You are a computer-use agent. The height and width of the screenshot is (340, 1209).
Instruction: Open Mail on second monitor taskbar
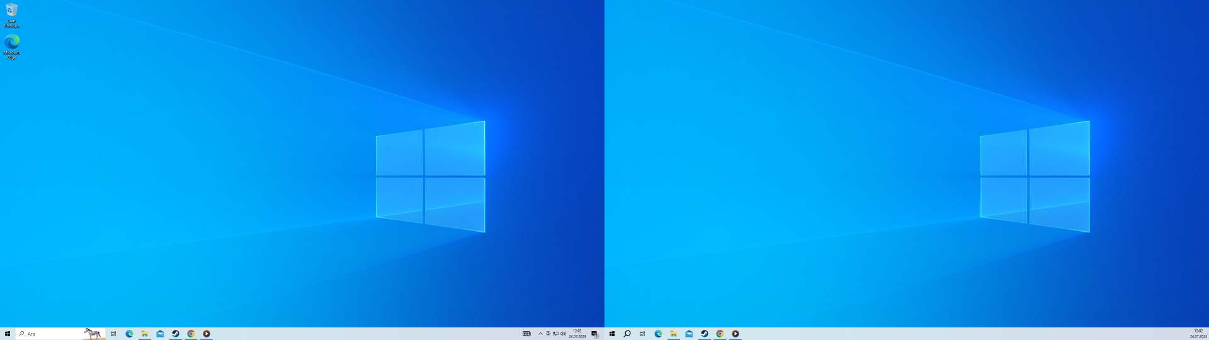pos(689,334)
